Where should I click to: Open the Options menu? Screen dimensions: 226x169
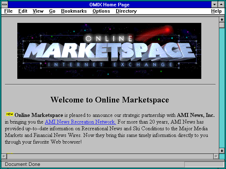101,11
